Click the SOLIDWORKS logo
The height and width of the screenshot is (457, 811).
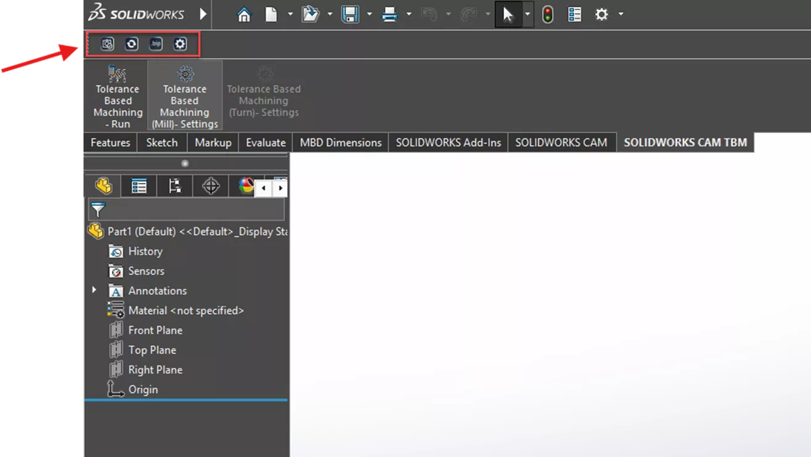[x=136, y=13]
